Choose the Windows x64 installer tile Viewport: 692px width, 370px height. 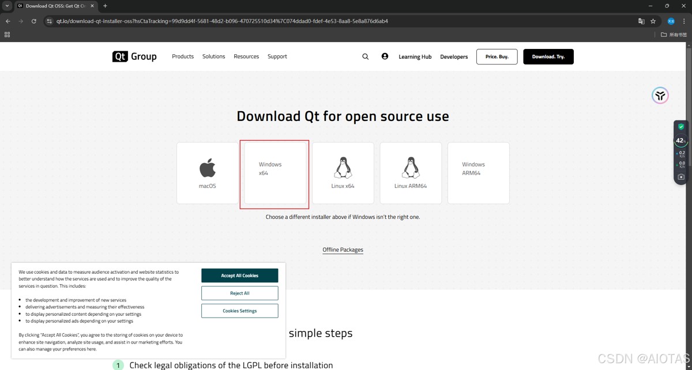[x=275, y=173]
